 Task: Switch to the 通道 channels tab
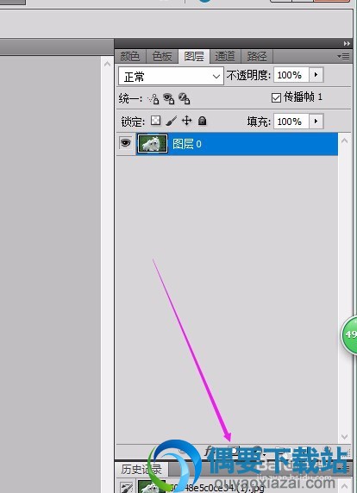[225, 57]
